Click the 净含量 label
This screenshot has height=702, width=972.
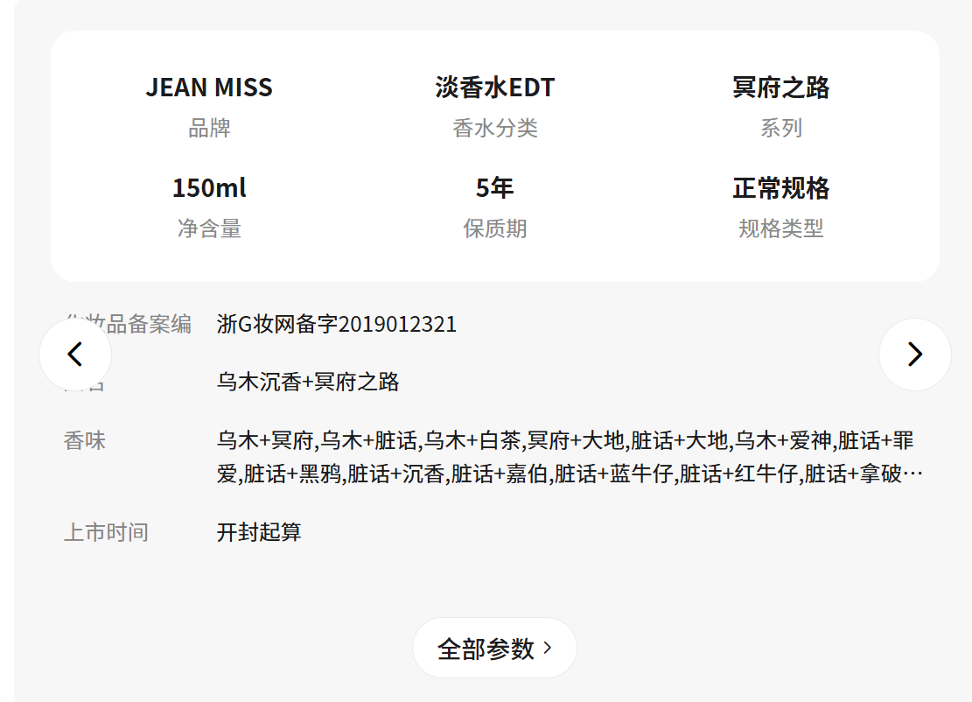(x=209, y=229)
